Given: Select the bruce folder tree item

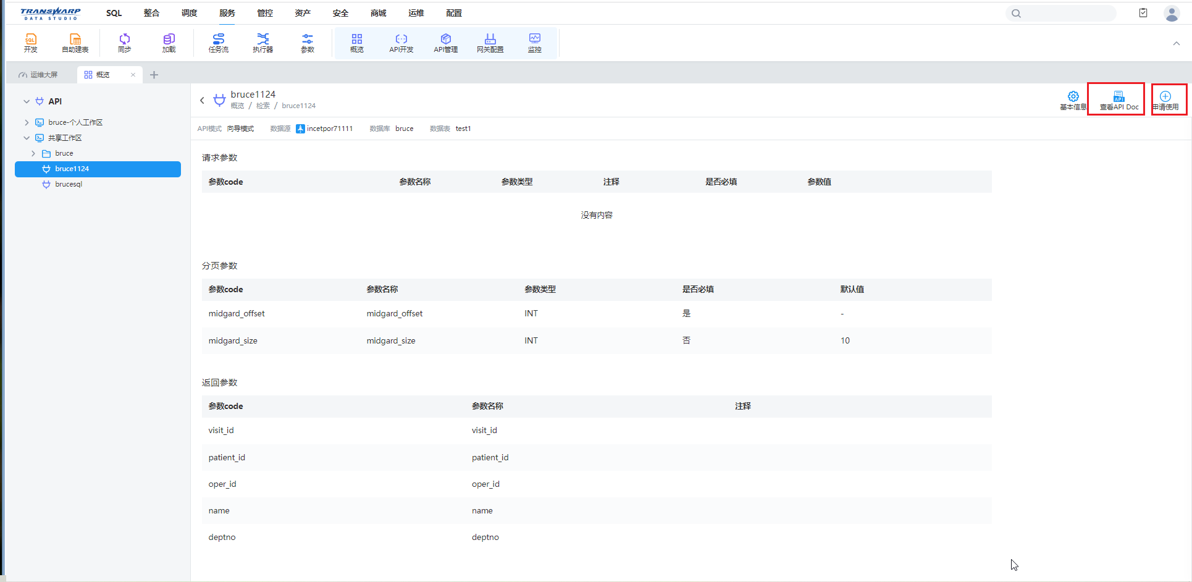Looking at the screenshot, I should coord(64,153).
